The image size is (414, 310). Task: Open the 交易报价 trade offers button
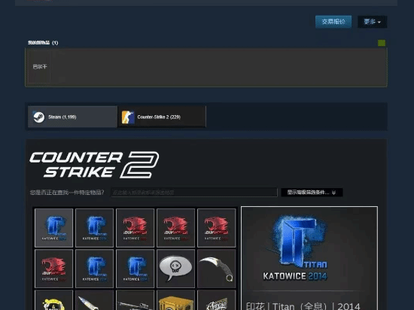[x=333, y=22]
